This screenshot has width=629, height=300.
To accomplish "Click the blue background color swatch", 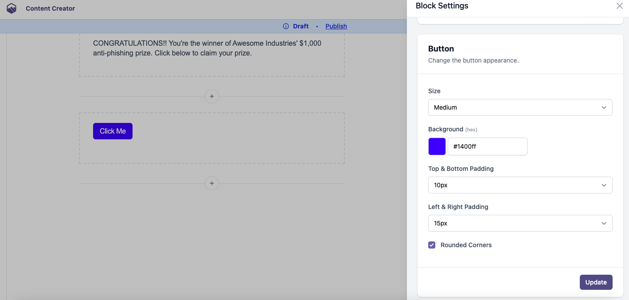I will click(x=437, y=146).
